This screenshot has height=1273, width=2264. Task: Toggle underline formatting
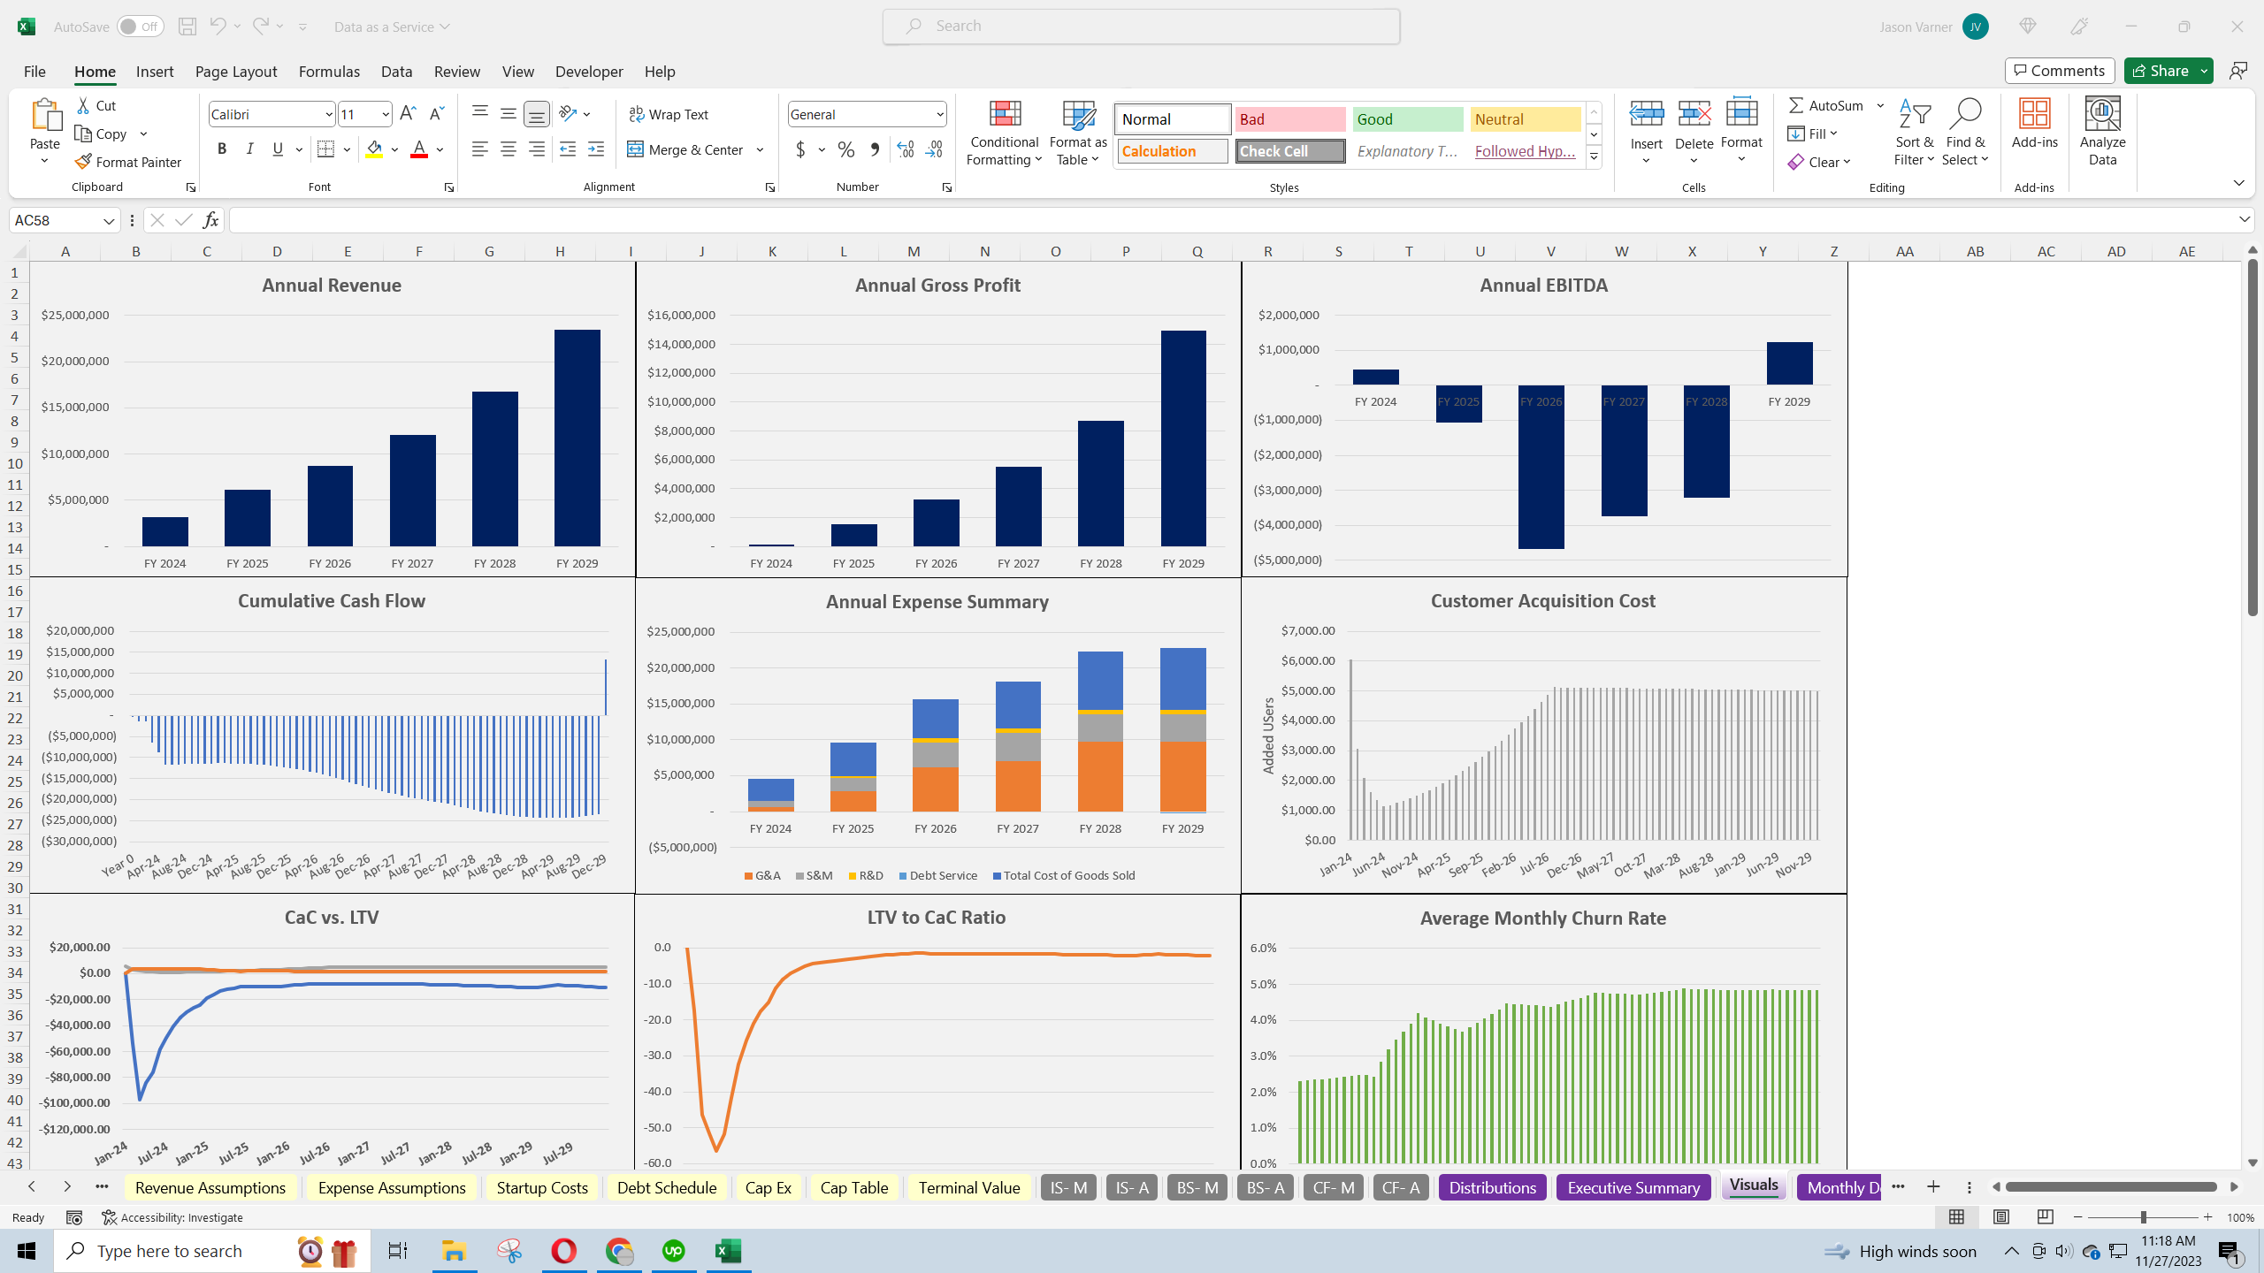pyautogui.click(x=277, y=149)
